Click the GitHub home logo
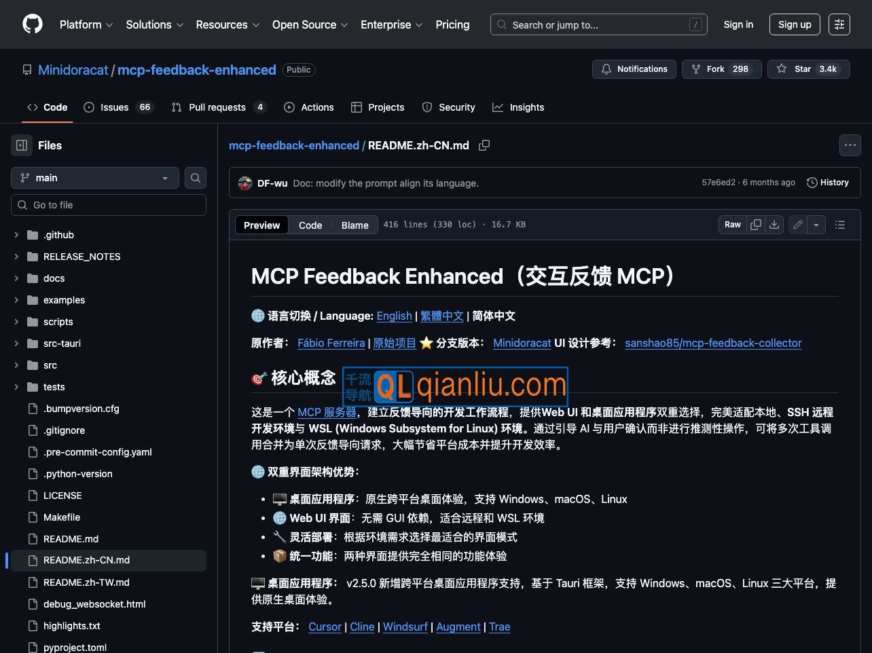The height and width of the screenshot is (653, 872). 32,24
